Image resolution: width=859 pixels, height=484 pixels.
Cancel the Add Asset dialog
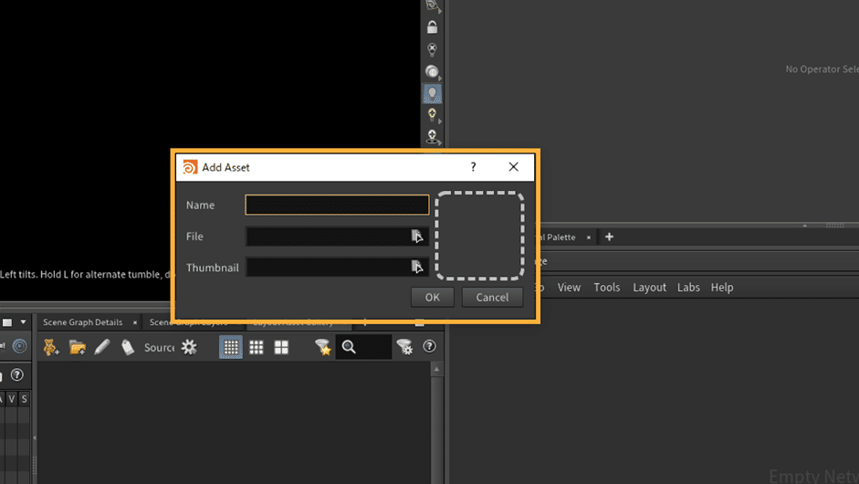pyautogui.click(x=492, y=297)
